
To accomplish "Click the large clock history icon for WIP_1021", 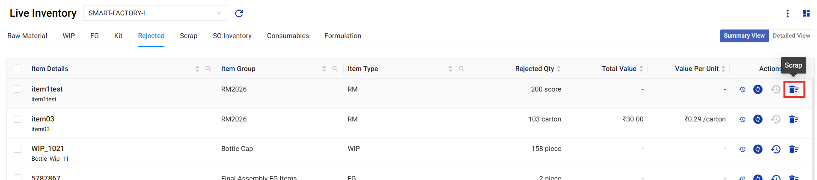I will [x=775, y=149].
